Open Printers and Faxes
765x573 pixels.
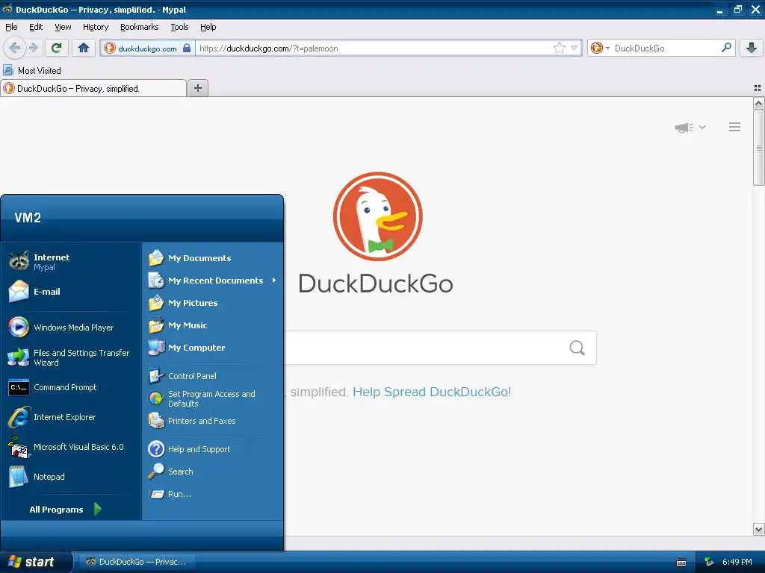pyautogui.click(x=213, y=421)
